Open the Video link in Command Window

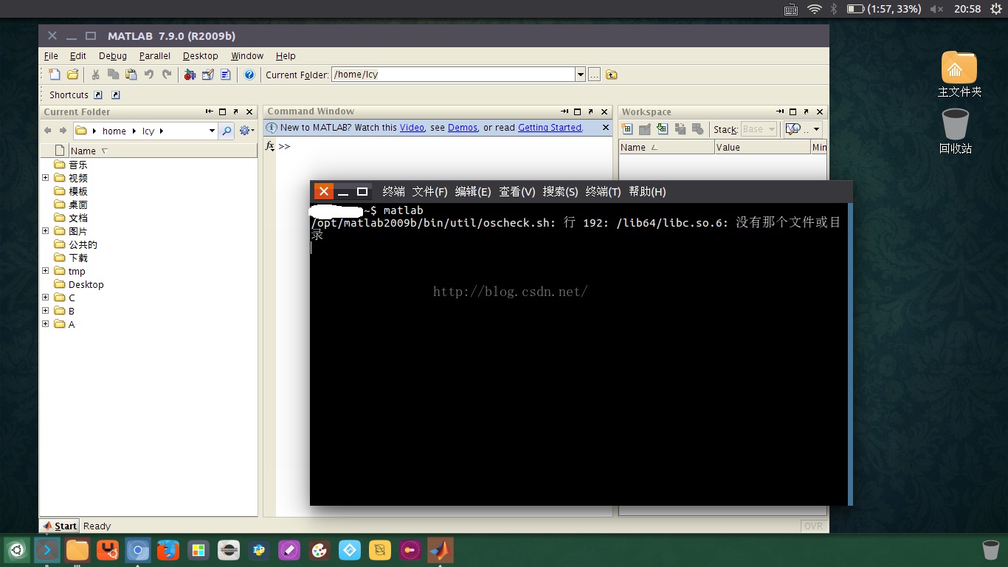point(412,128)
